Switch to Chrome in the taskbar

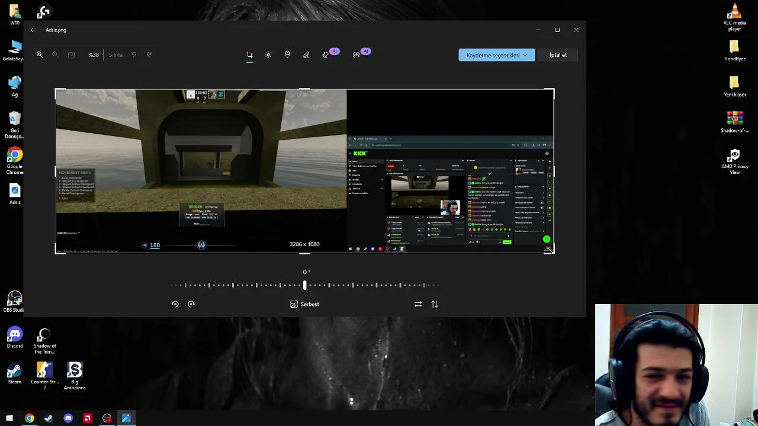pos(29,418)
